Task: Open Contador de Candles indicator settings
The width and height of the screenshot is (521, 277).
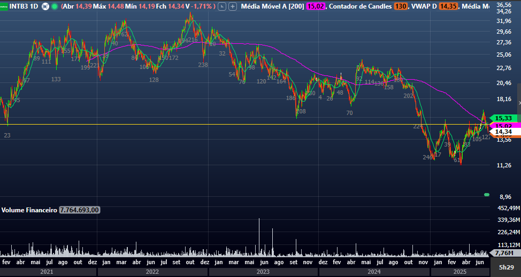Action: click(x=360, y=6)
